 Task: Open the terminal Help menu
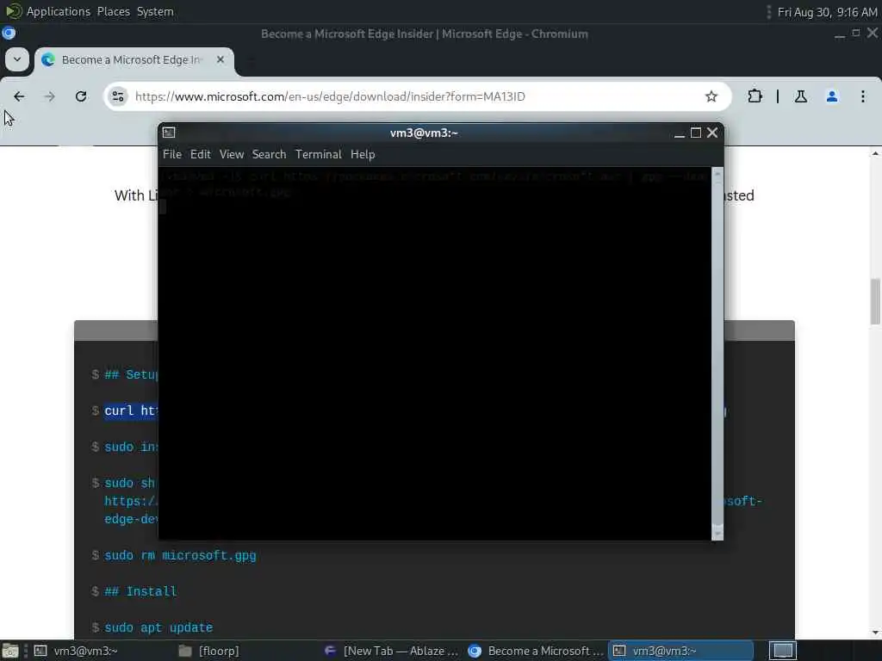click(x=363, y=155)
